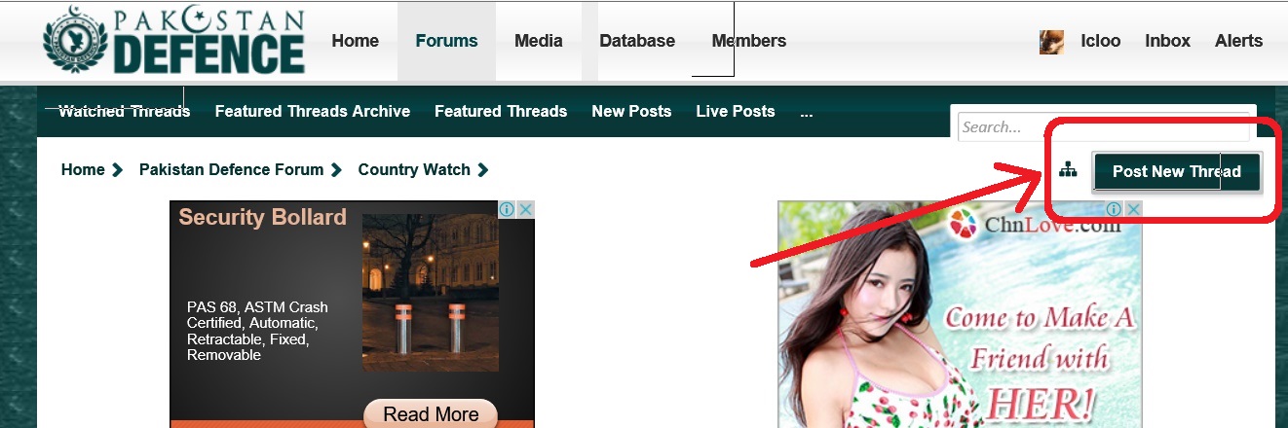Click the chevron after Country Watch breadcrumb

click(482, 170)
